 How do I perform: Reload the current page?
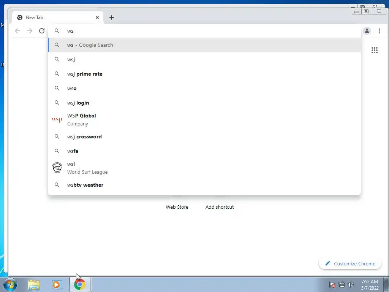(42, 31)
